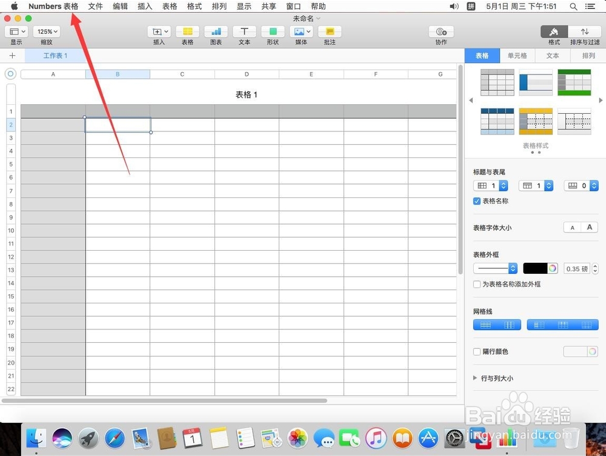
Task: Enable alternating row color 隔行颜色
Action: click(x=477, y=351)
